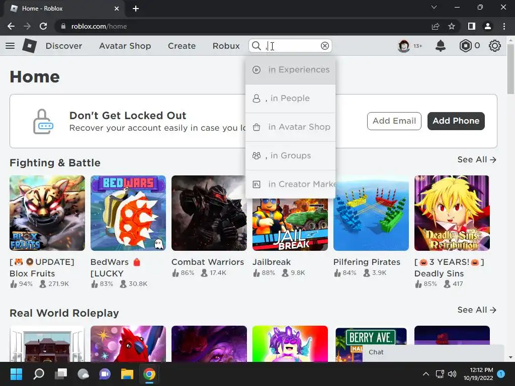Click the Add Email button
515x386 pixels.
[x=394, y=121]
